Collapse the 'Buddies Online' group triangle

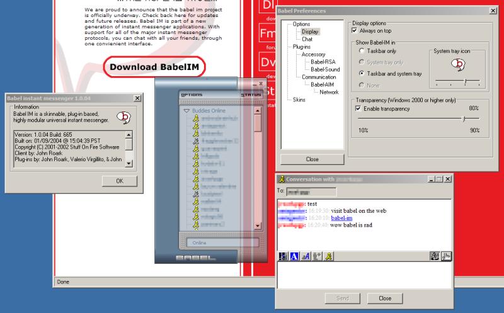(x=186, y=111)
